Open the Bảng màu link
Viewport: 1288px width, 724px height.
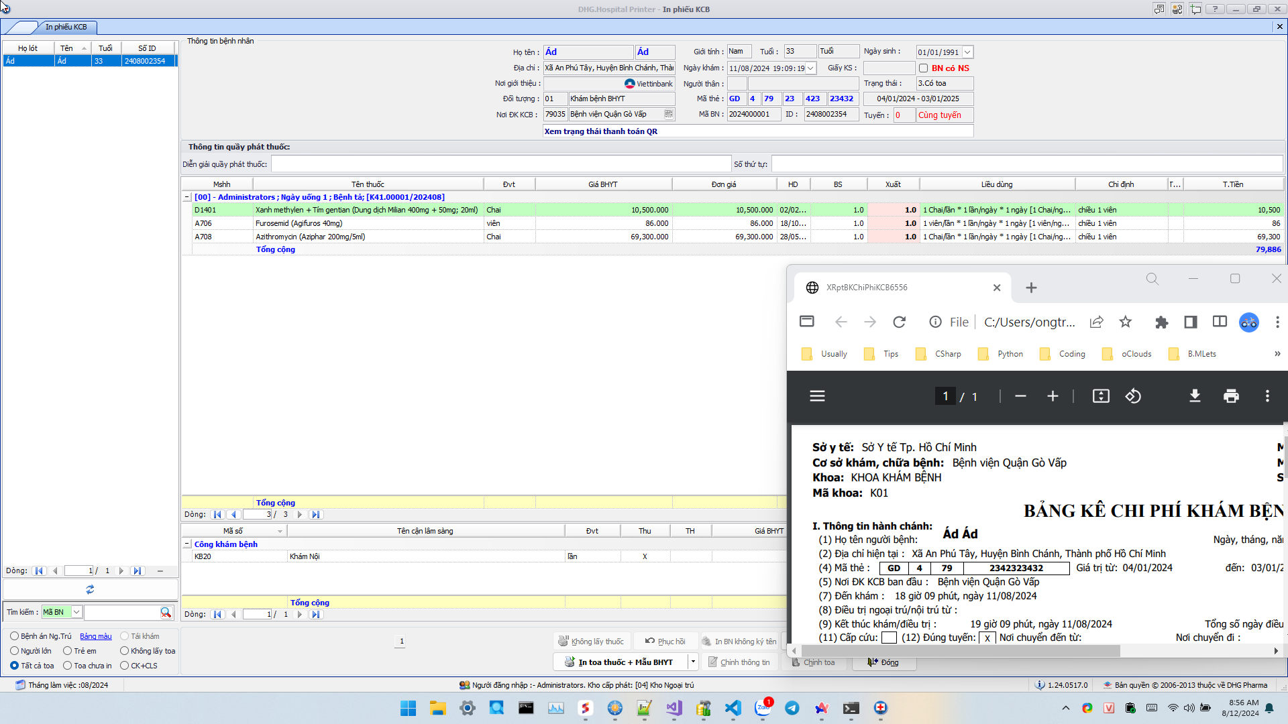[96, 636]
